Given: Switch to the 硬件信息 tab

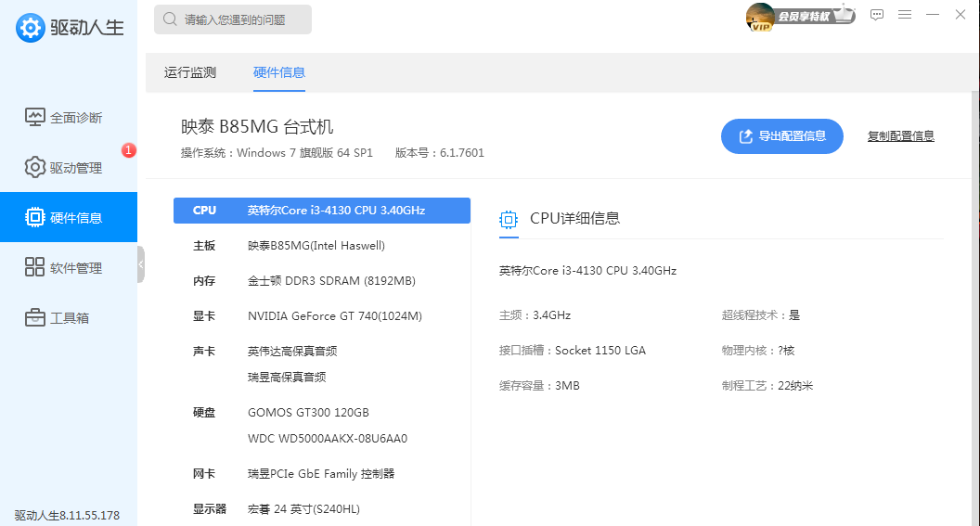Looking at the screenshot, I should click(x=278, y=72).
